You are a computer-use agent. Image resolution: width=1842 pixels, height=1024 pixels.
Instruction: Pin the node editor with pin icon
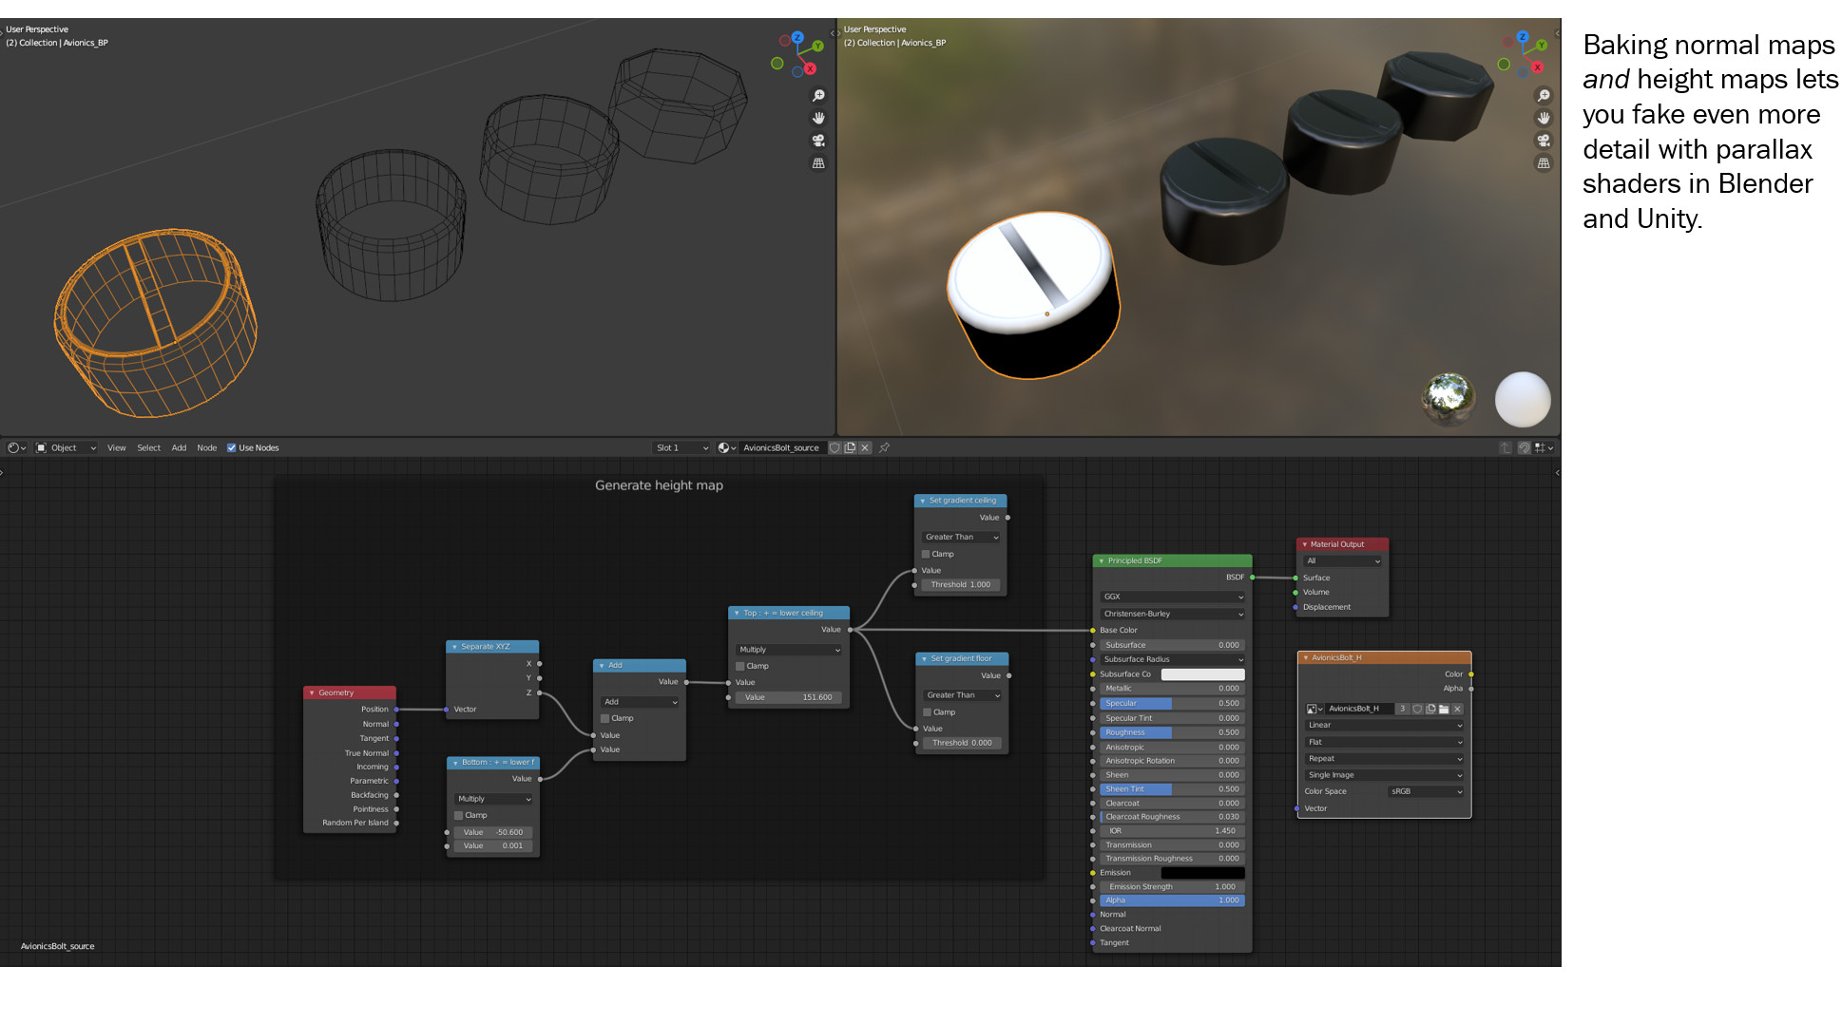884,447
